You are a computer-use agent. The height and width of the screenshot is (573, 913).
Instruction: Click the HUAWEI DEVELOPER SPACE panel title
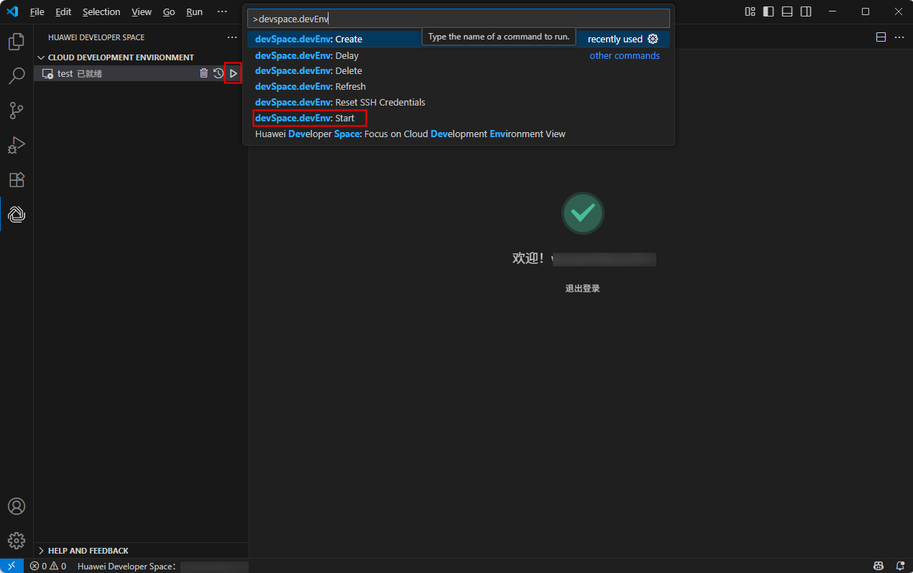[96, 37]
